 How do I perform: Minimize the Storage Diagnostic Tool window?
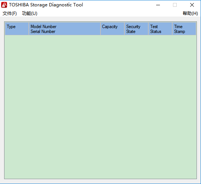point(158,5)
